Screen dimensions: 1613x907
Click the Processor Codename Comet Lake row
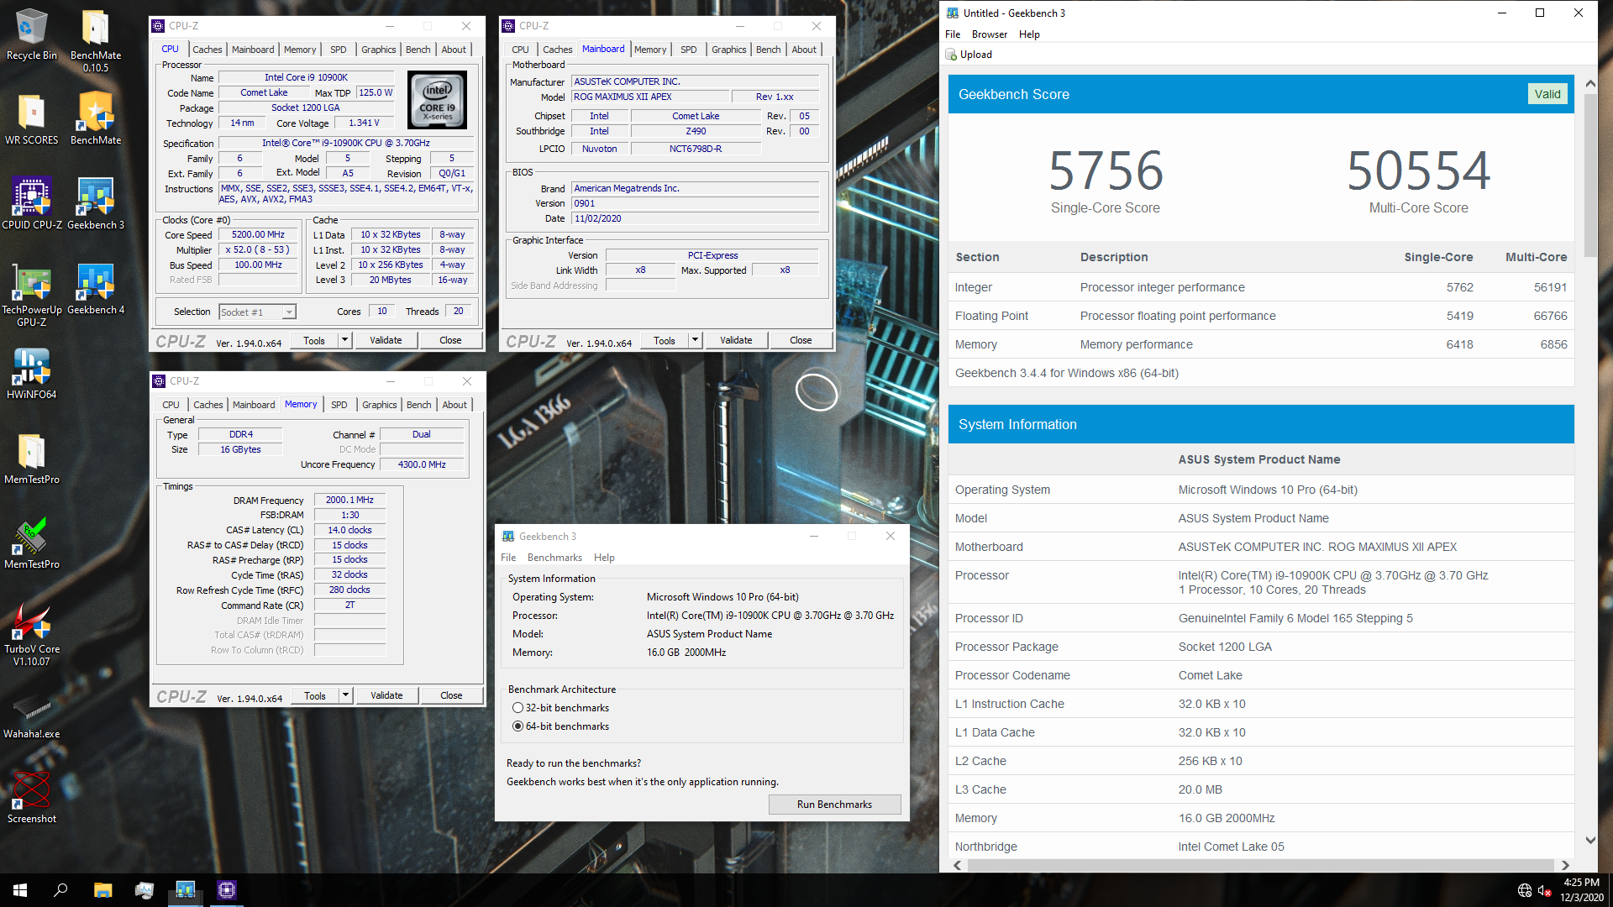pyautogui.click(x=1261, y=675)
